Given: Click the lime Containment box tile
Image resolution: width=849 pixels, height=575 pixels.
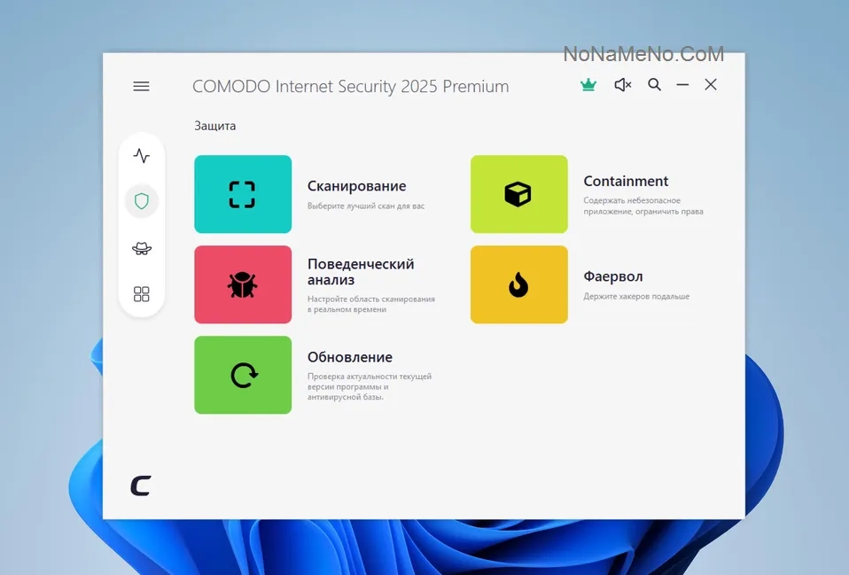Looking at the screenshot, I should (x=519, y=194).
